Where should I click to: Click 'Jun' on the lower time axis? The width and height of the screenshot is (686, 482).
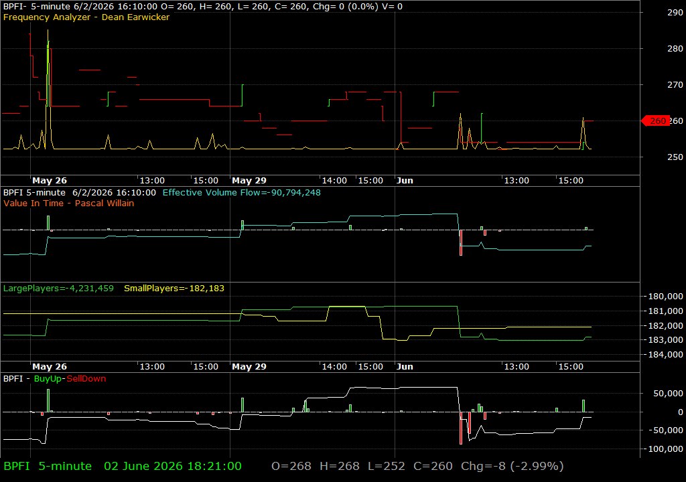click(405, 367)
